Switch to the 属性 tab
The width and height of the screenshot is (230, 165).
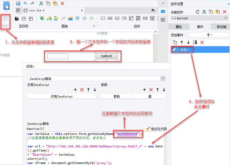(x=179, y=27)
